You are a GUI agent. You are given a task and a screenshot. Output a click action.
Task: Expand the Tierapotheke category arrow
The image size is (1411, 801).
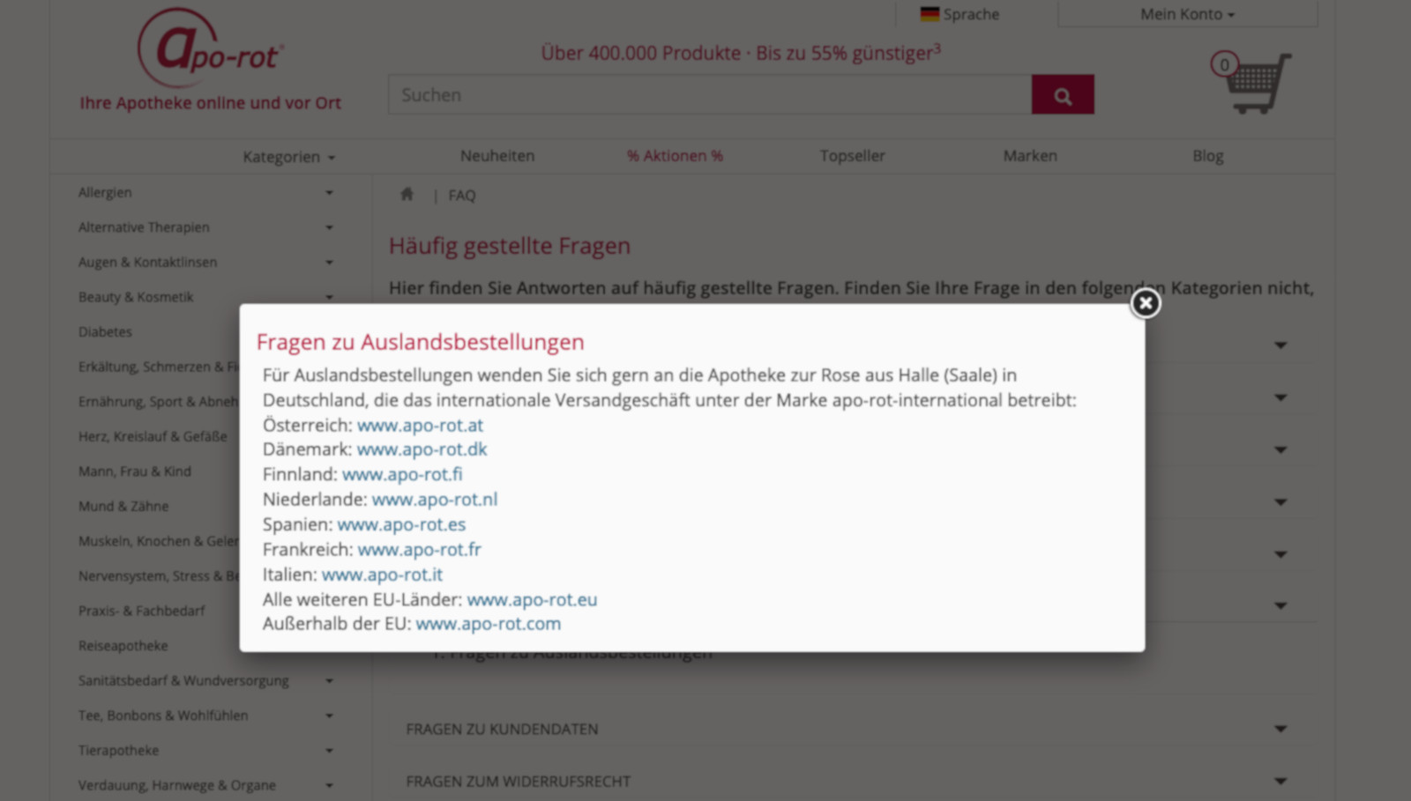[x=329, y=751]
